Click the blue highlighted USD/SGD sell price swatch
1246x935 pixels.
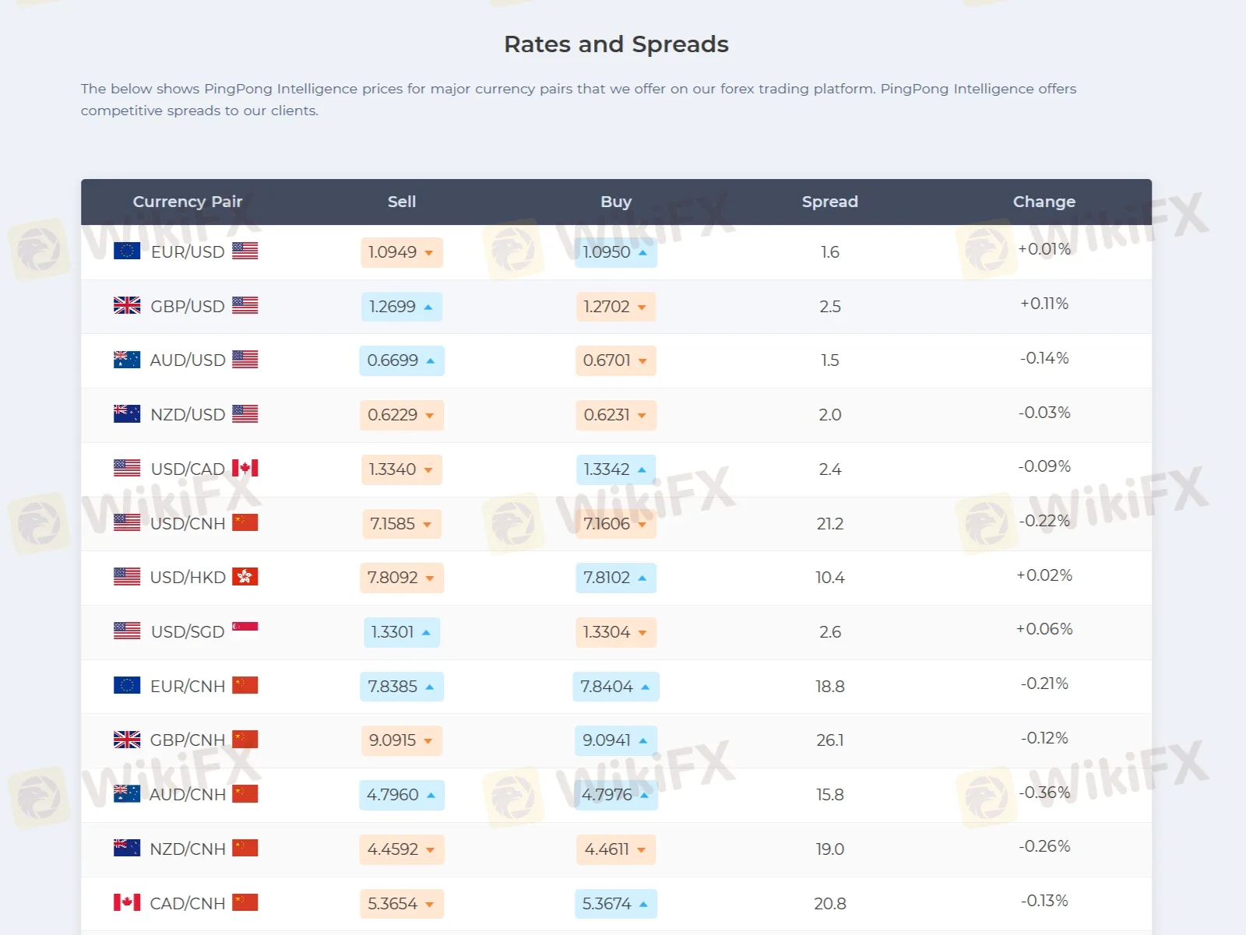click(x=401, y=632)
